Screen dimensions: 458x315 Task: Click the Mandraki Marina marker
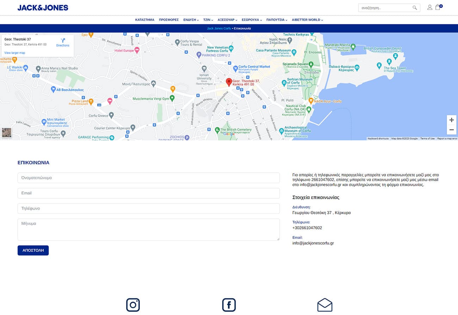[353, 47]
